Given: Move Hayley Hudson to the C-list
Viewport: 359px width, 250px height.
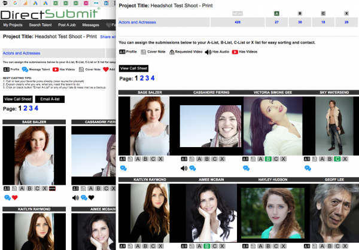Looking at the screenshot, I should pos(277,245).
